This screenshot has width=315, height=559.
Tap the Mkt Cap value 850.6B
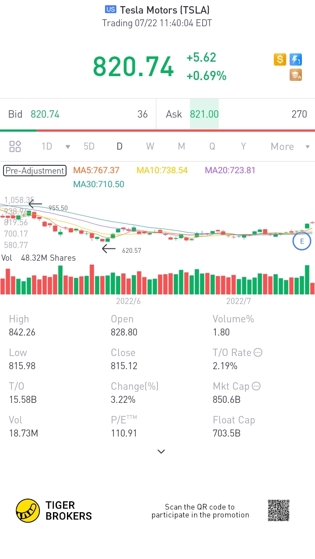[x=227, y=400]
